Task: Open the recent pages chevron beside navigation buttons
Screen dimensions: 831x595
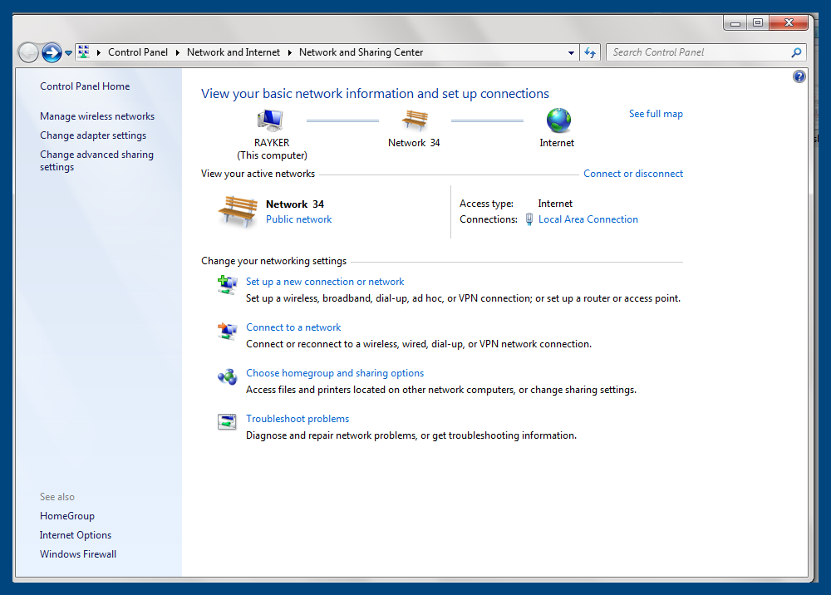Action: [x=68, y=52]
